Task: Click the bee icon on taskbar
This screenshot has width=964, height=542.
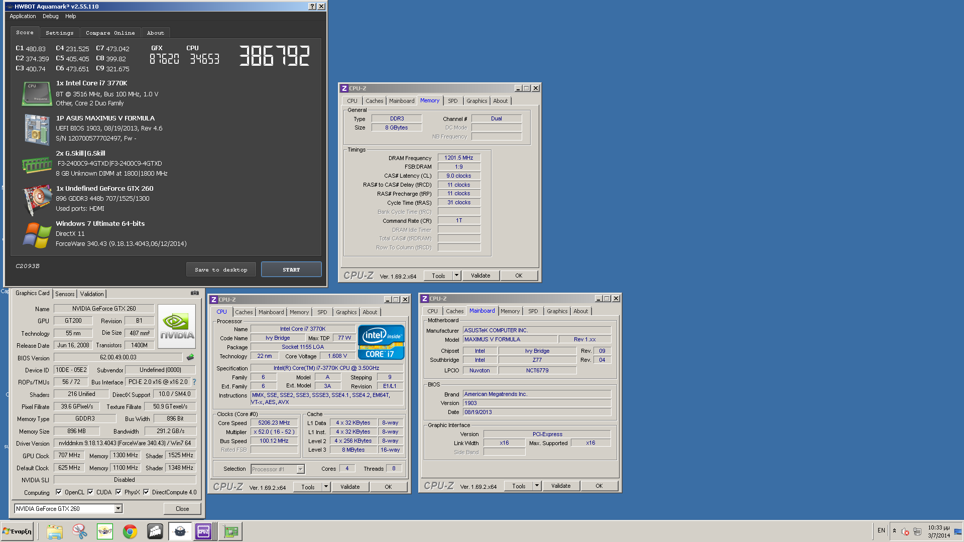Action: pos(105,531)
